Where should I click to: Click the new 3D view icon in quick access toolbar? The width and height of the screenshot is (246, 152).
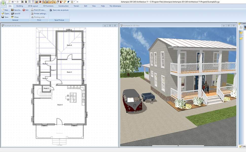(26, 2)
